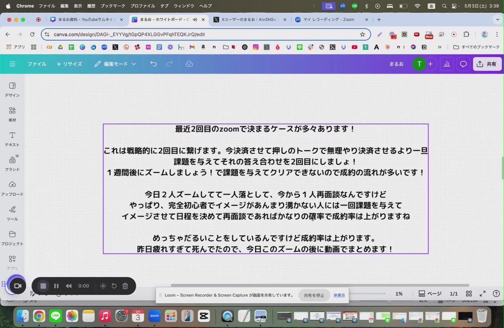This screenshot has width=504, height=328.
Task: Open the ツール draw panel
Action: click(12, 213)
